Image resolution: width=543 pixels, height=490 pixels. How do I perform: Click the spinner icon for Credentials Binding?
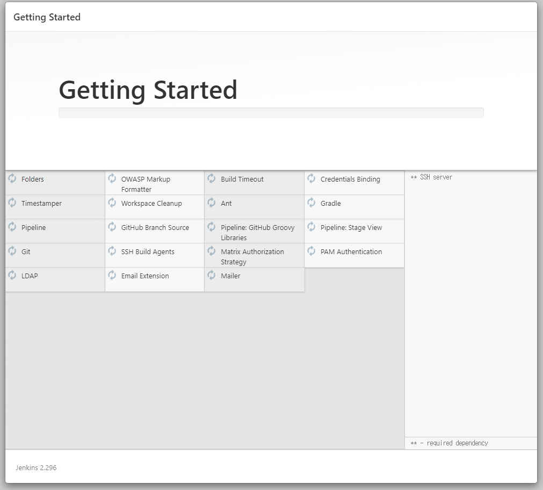click(312, 178)
